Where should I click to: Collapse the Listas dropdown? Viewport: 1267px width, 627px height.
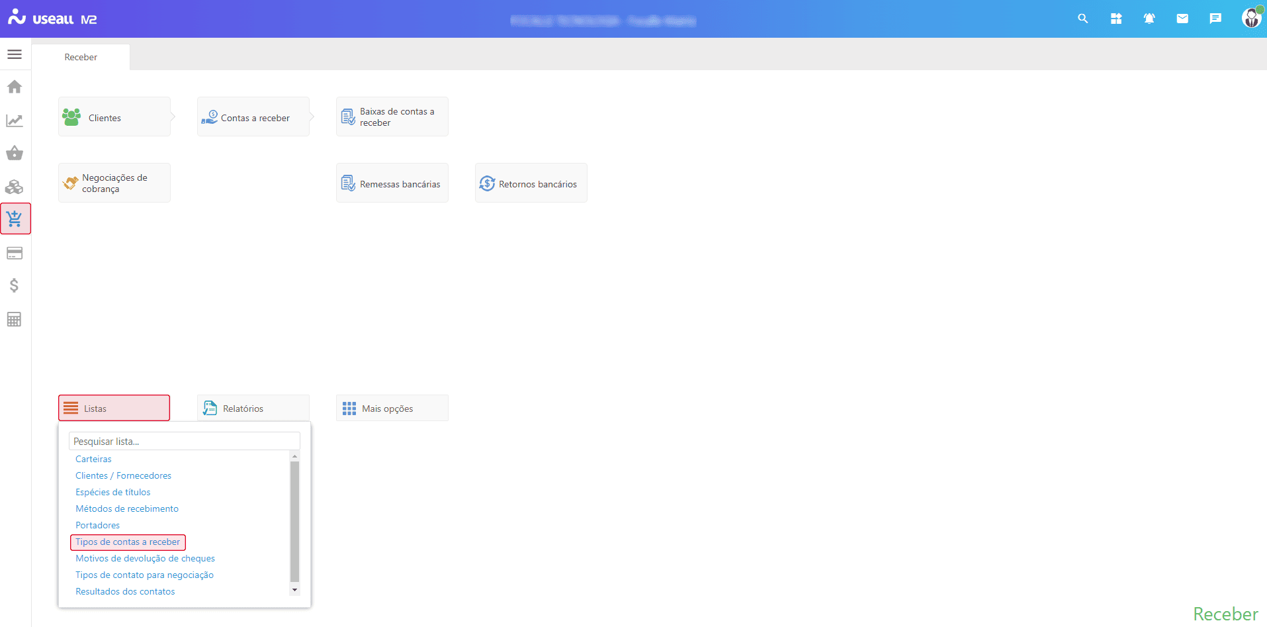click(x=114, y=409)
